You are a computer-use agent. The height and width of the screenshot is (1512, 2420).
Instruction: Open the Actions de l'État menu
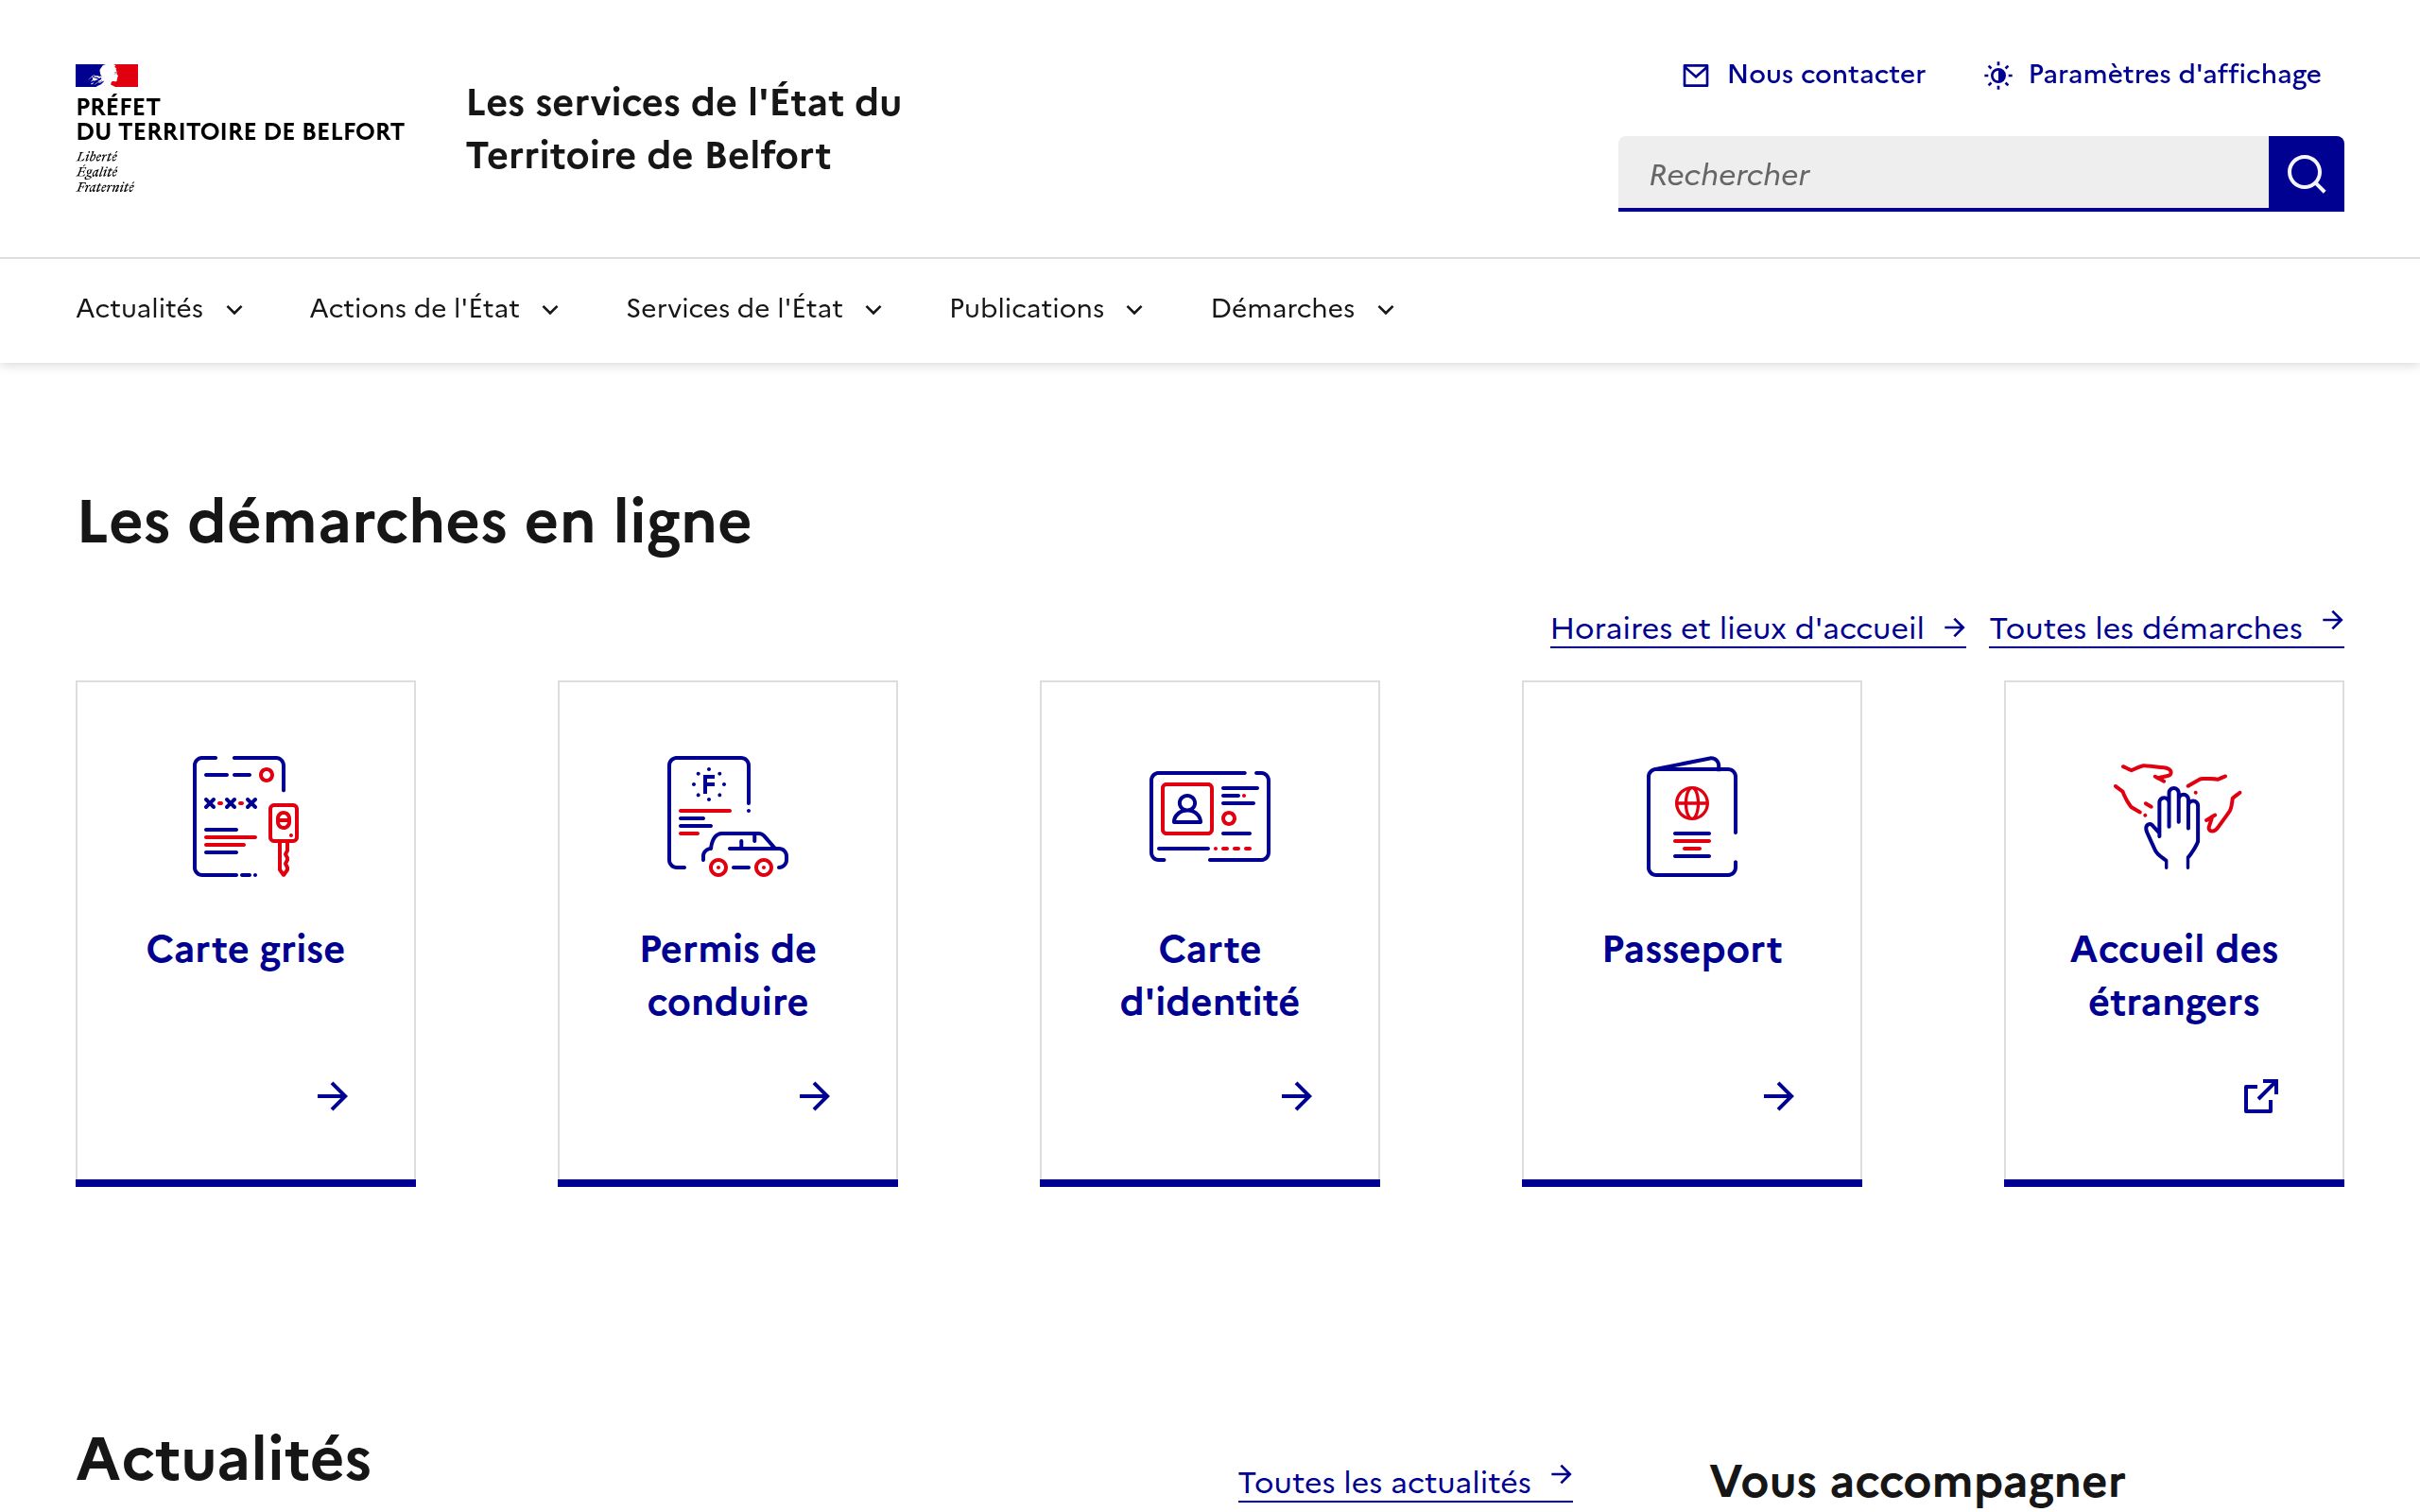(434, 309)
